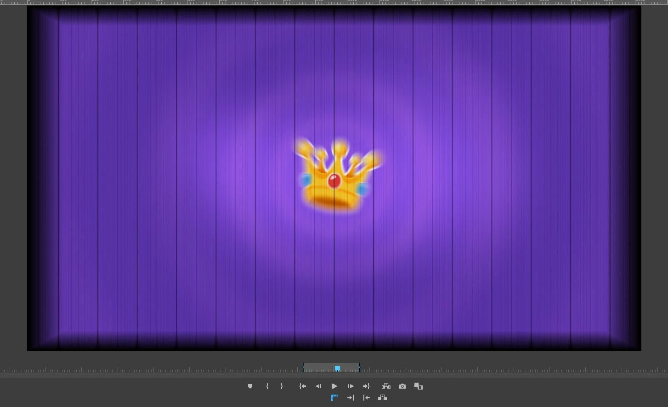668x407 pixels.
Task: Add a marker with the marker button
Action: click(250, 386)
